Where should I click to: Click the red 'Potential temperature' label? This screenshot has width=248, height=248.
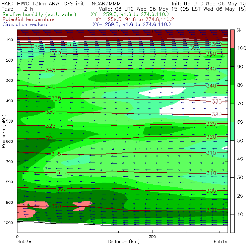(x=28, y=19)
